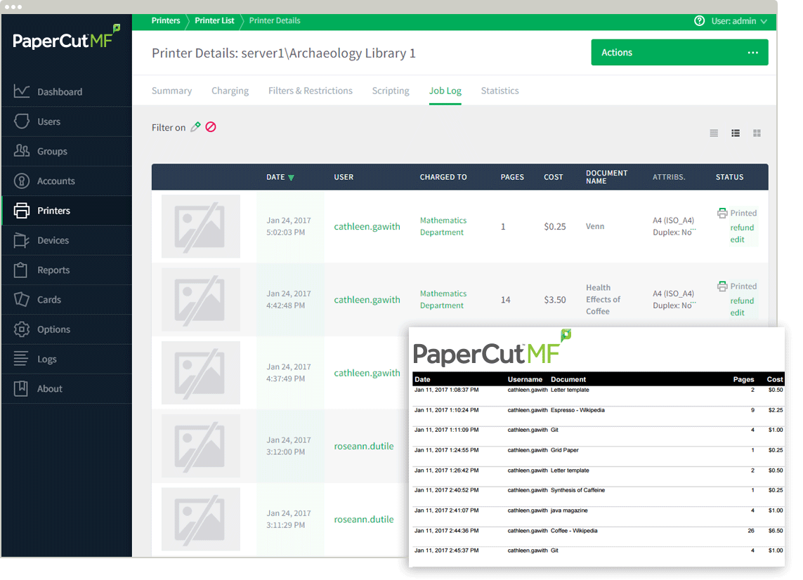
Task: Select Dashboard in the sidebar menu
Action: (67, 91)
